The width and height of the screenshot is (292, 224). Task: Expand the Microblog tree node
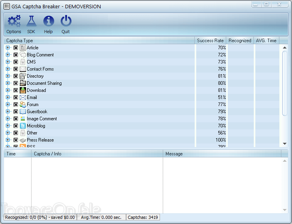[x=7, y=125]
